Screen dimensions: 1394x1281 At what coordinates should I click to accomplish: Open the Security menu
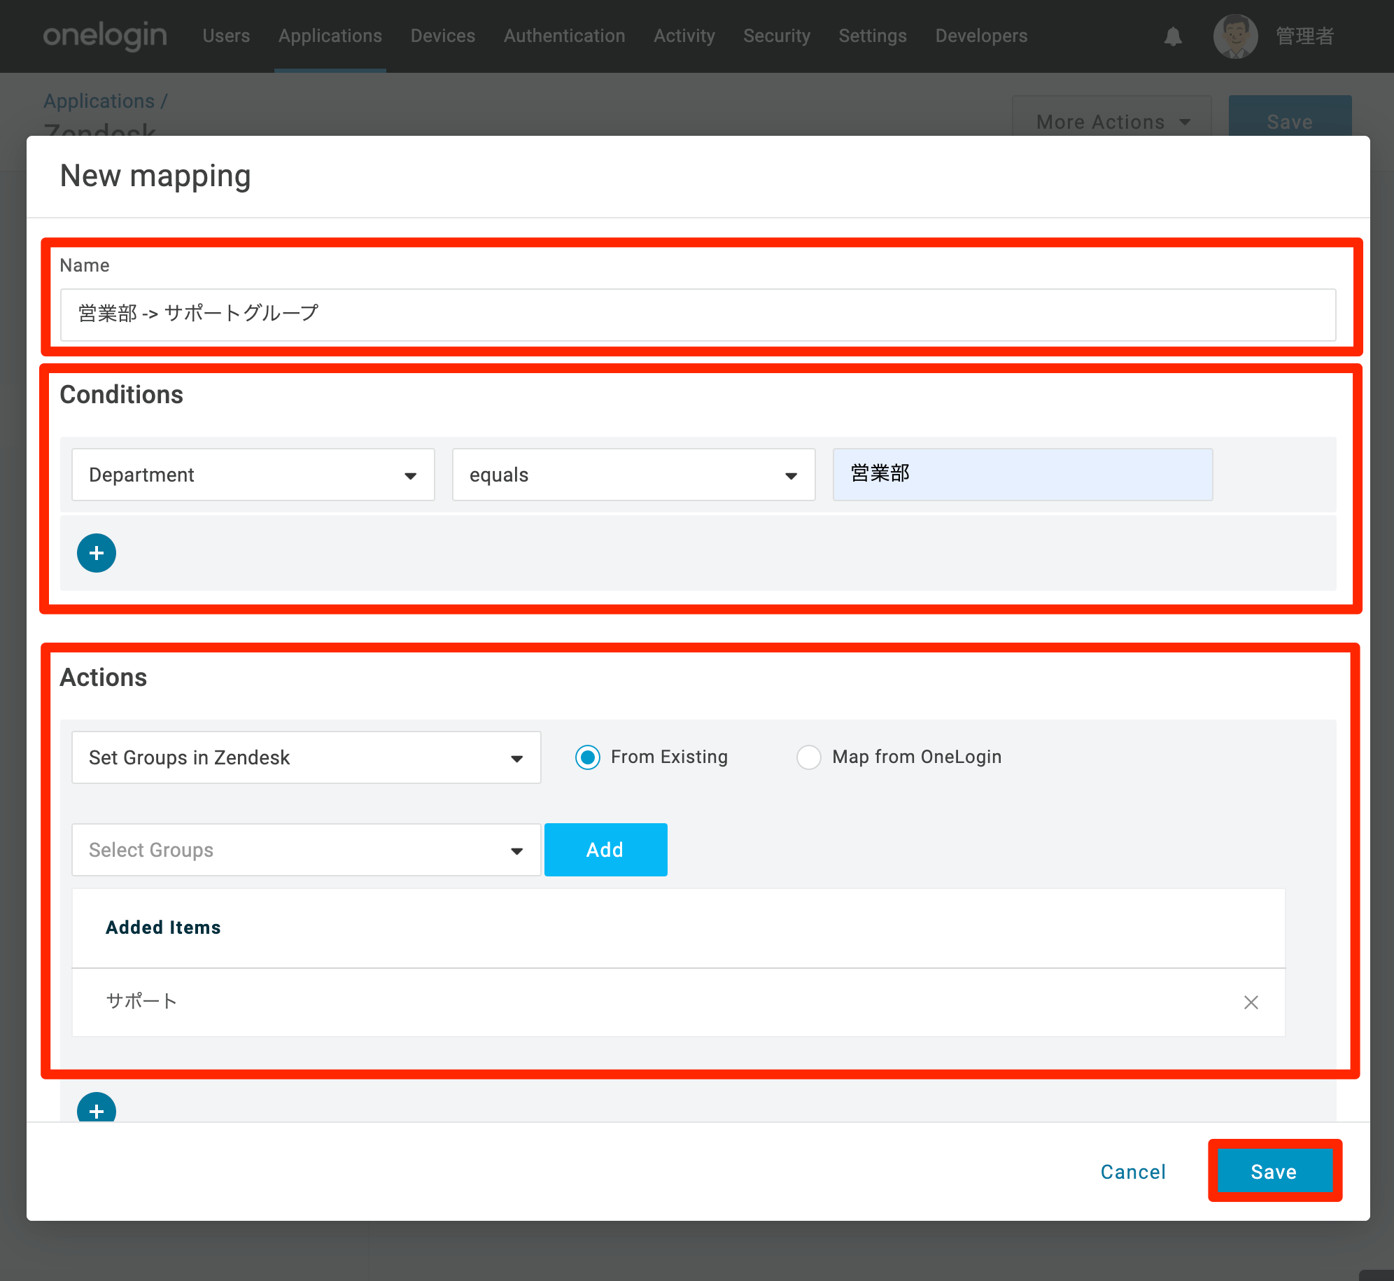pyautogui.click(x=777, y=36)
